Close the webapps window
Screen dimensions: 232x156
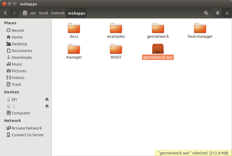(x=4, y=4)
